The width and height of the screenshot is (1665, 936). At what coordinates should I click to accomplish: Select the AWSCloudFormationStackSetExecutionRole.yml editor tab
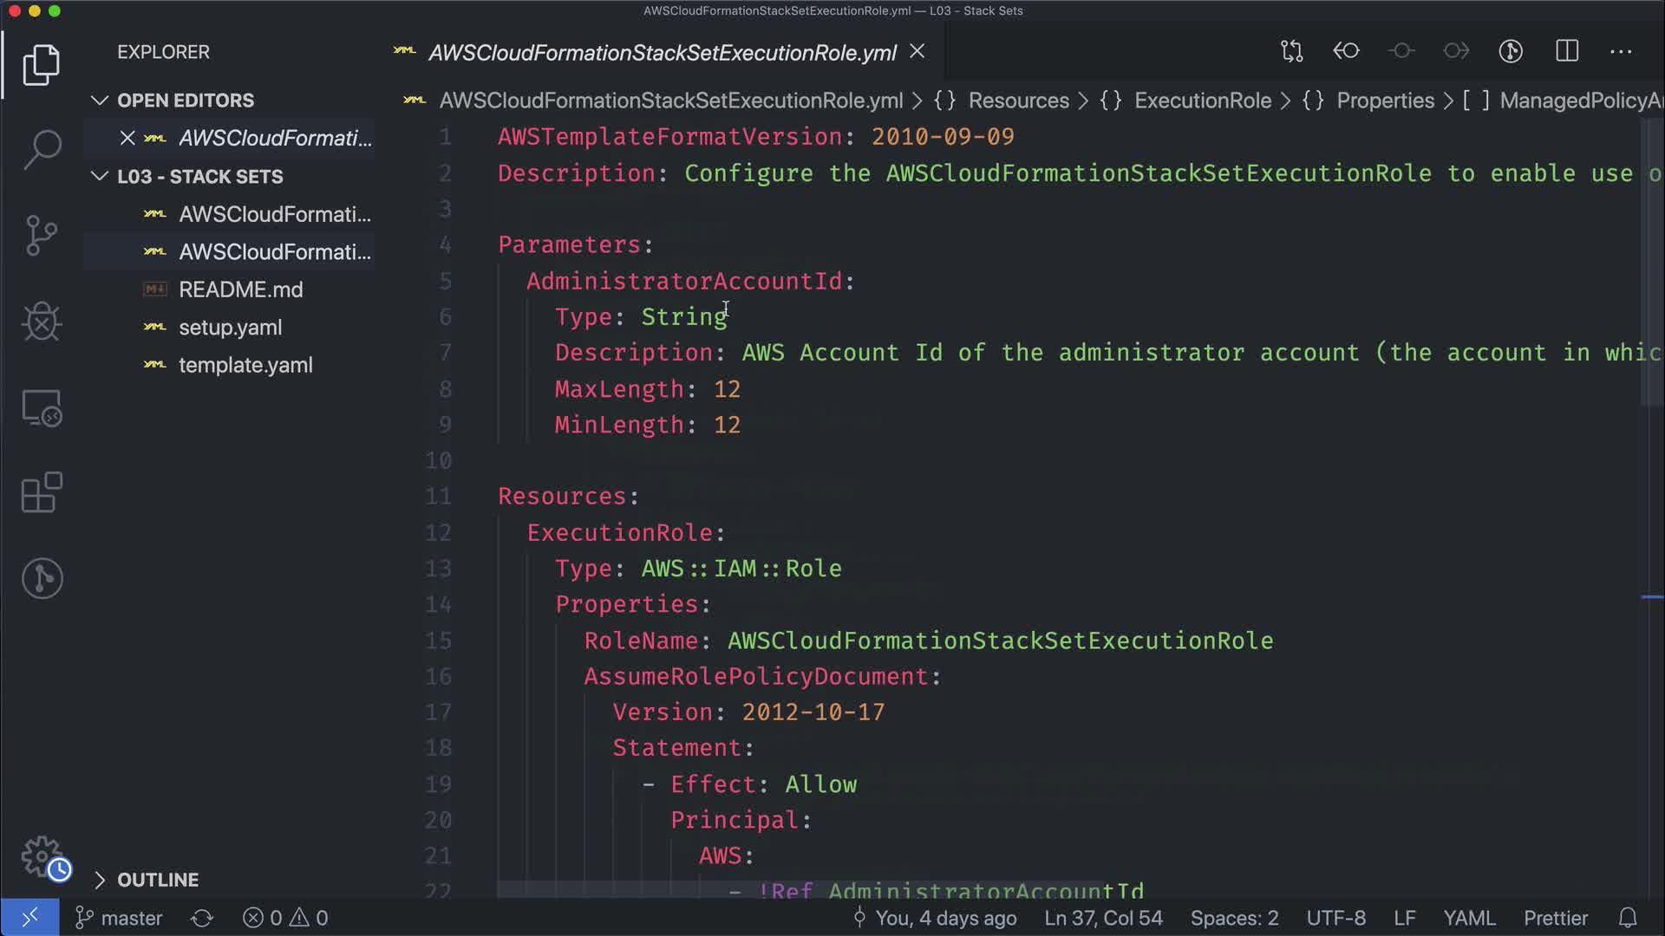(662, 53)
